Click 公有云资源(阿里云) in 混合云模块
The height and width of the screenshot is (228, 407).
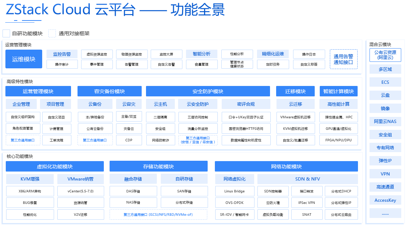point(385,55)
